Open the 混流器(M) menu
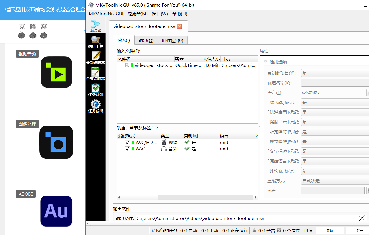The height and width of the screenshot is (235, 369). pos(138,14)
